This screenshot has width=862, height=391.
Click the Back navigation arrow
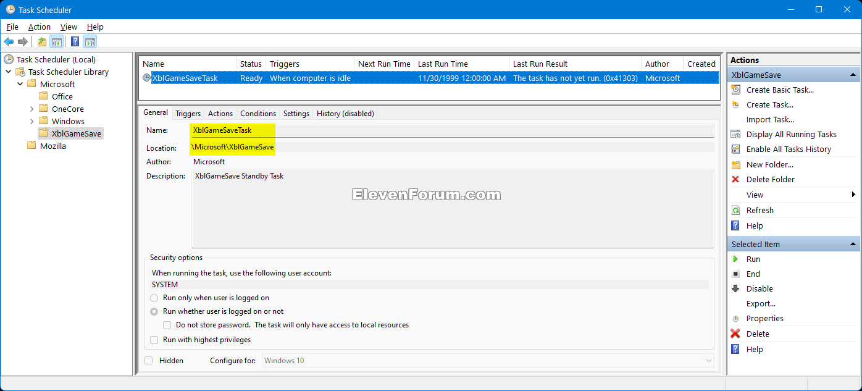[8, 41]
